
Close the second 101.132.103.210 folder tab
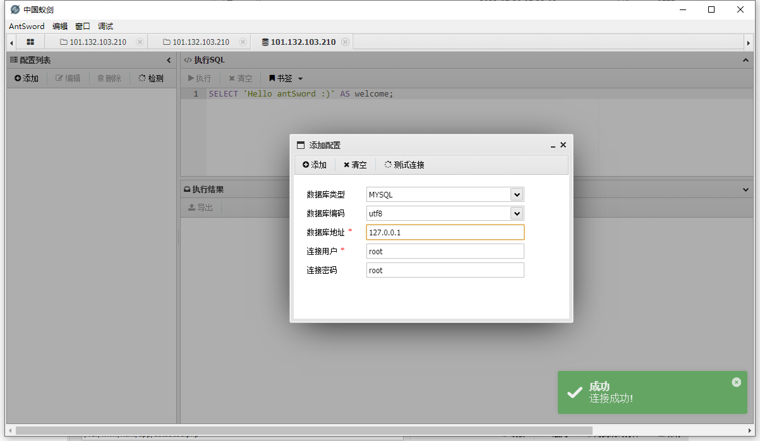click(x=243, y=42)
